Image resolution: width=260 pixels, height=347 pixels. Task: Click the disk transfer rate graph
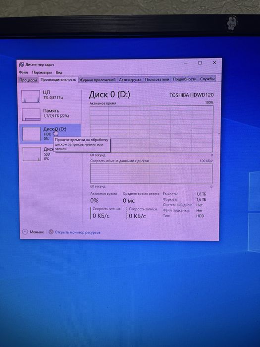coord(151,174)
